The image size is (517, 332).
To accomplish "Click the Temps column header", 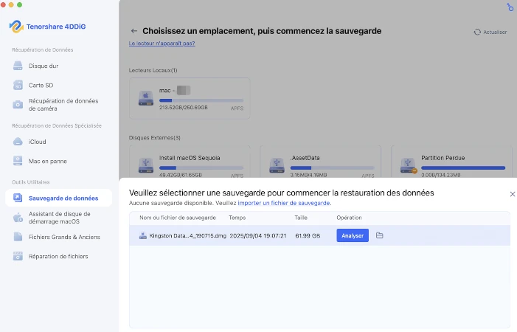I will click(x=237, y=218).
